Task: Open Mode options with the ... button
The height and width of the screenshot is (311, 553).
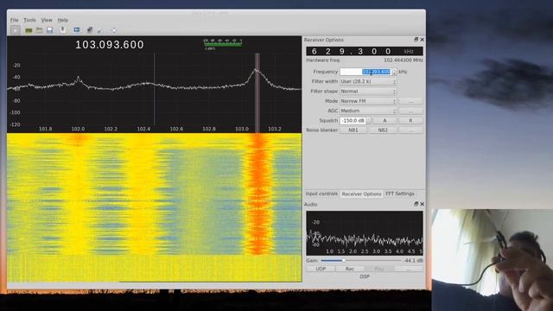Action: [x=411, y=101]
